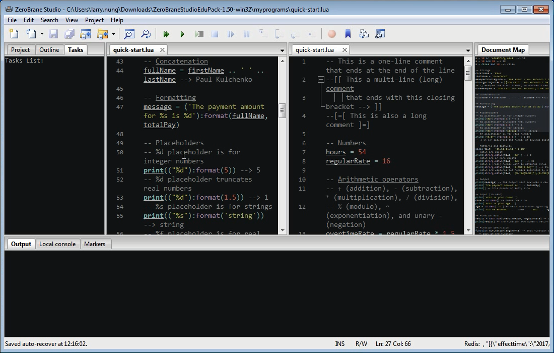Close the left quick-start.lua tab
This screenshot has height=353, width=554.
162,50
